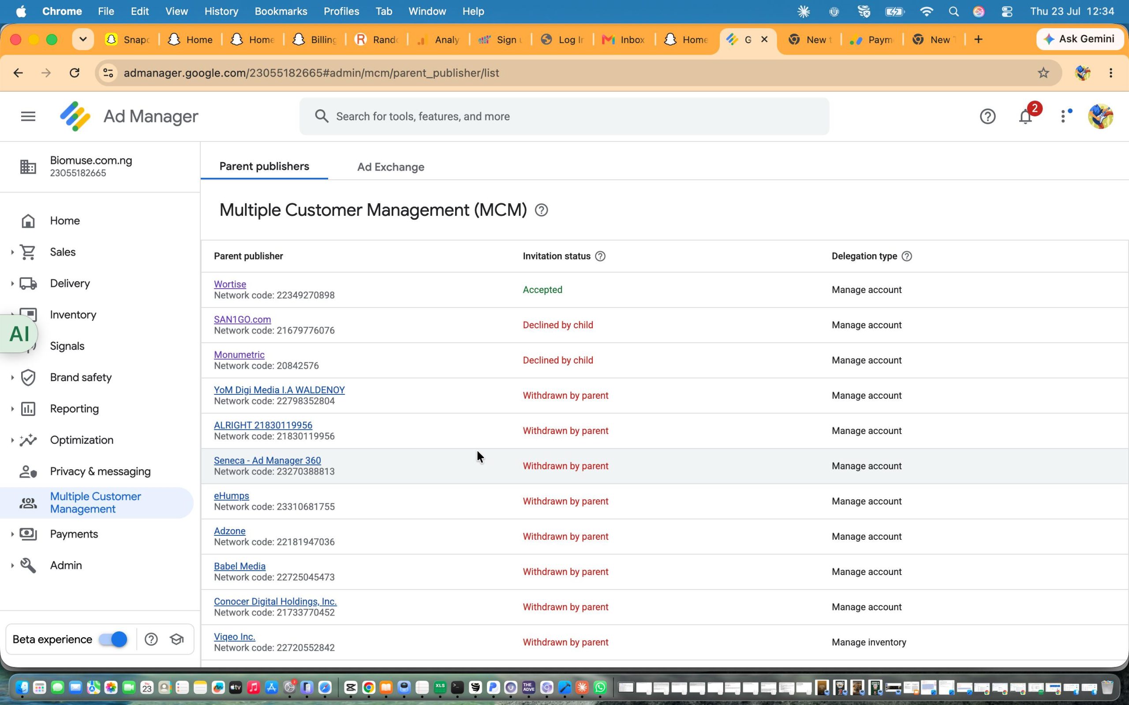
Task: Expand the Sales sidebar section
Action: coord(12,252)
